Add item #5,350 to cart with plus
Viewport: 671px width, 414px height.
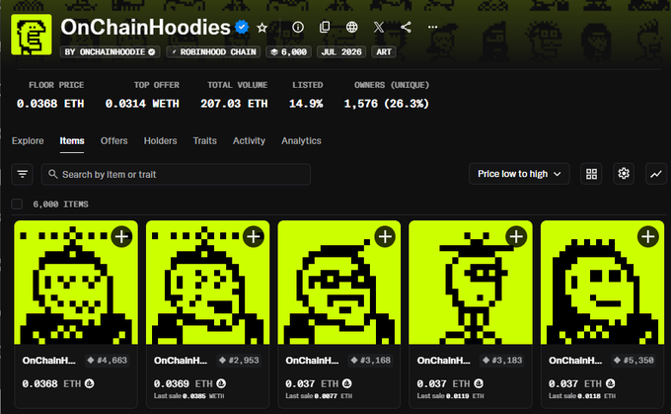pyautogui.click(x=648, y=236)
